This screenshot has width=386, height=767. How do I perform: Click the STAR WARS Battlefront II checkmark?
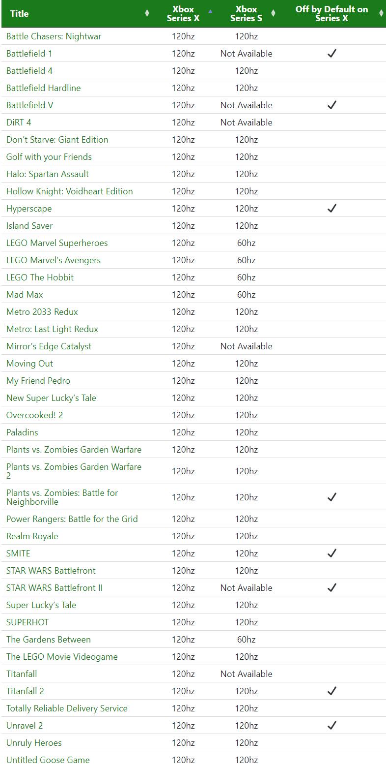[x=332, y=587]
